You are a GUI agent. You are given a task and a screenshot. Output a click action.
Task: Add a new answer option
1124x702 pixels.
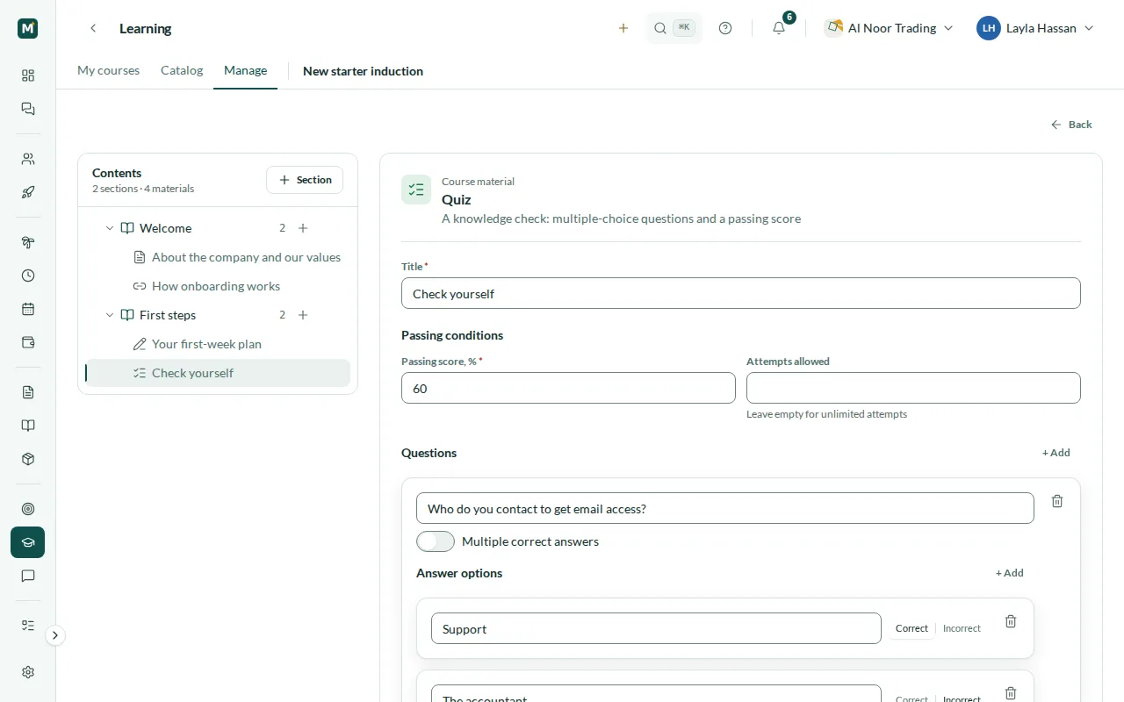pos(1010,573)
